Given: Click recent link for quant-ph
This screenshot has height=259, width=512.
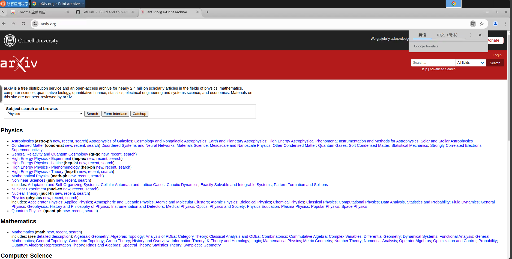Looking at the screenshot, I should point(77,211).
